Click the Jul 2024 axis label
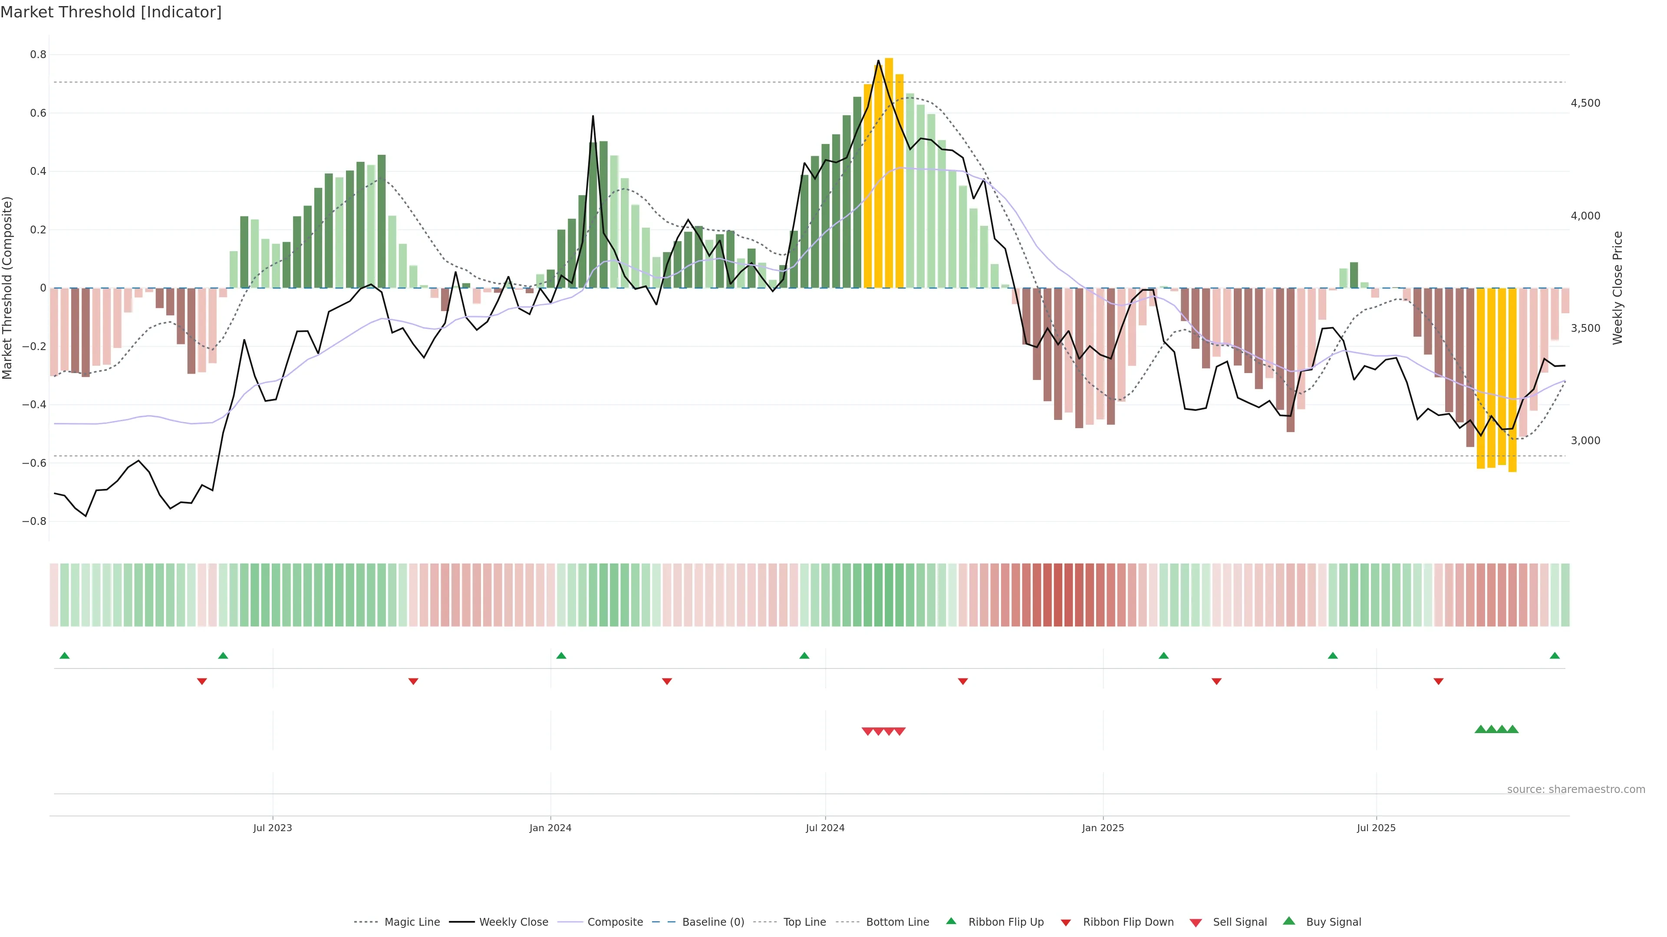Viewport: 1667px width, 937px height. [825, 828]
